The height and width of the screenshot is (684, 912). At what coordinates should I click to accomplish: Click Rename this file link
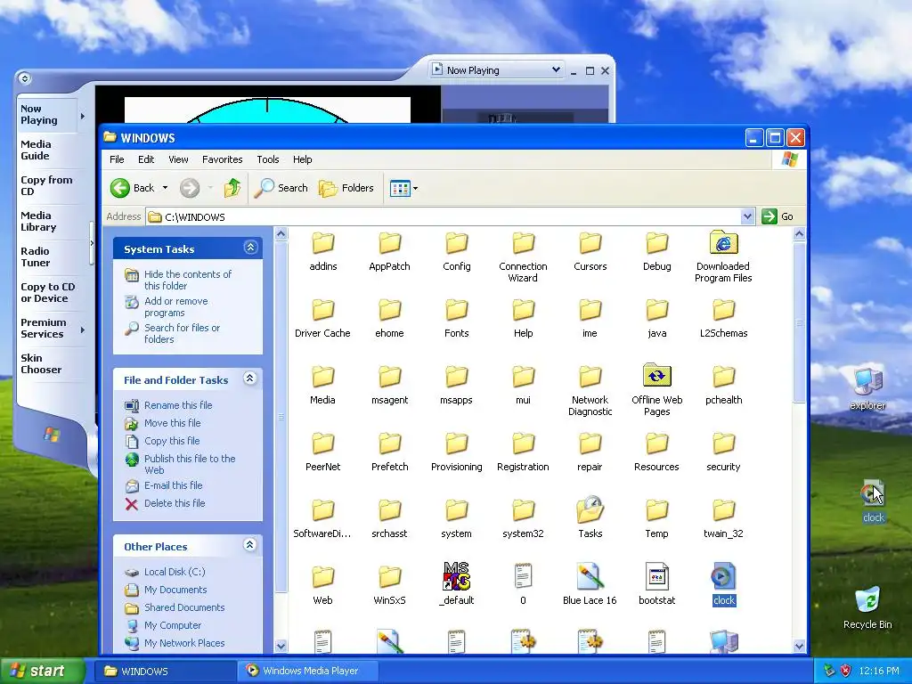(178, 405)
